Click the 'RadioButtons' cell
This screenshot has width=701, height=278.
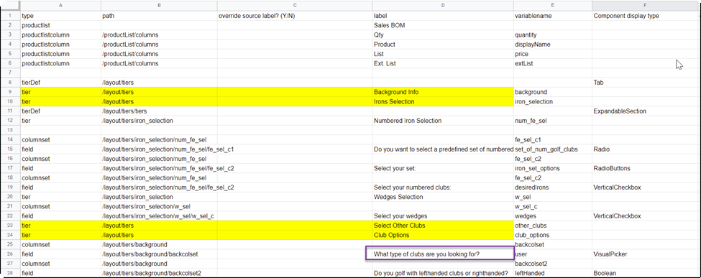645,169
